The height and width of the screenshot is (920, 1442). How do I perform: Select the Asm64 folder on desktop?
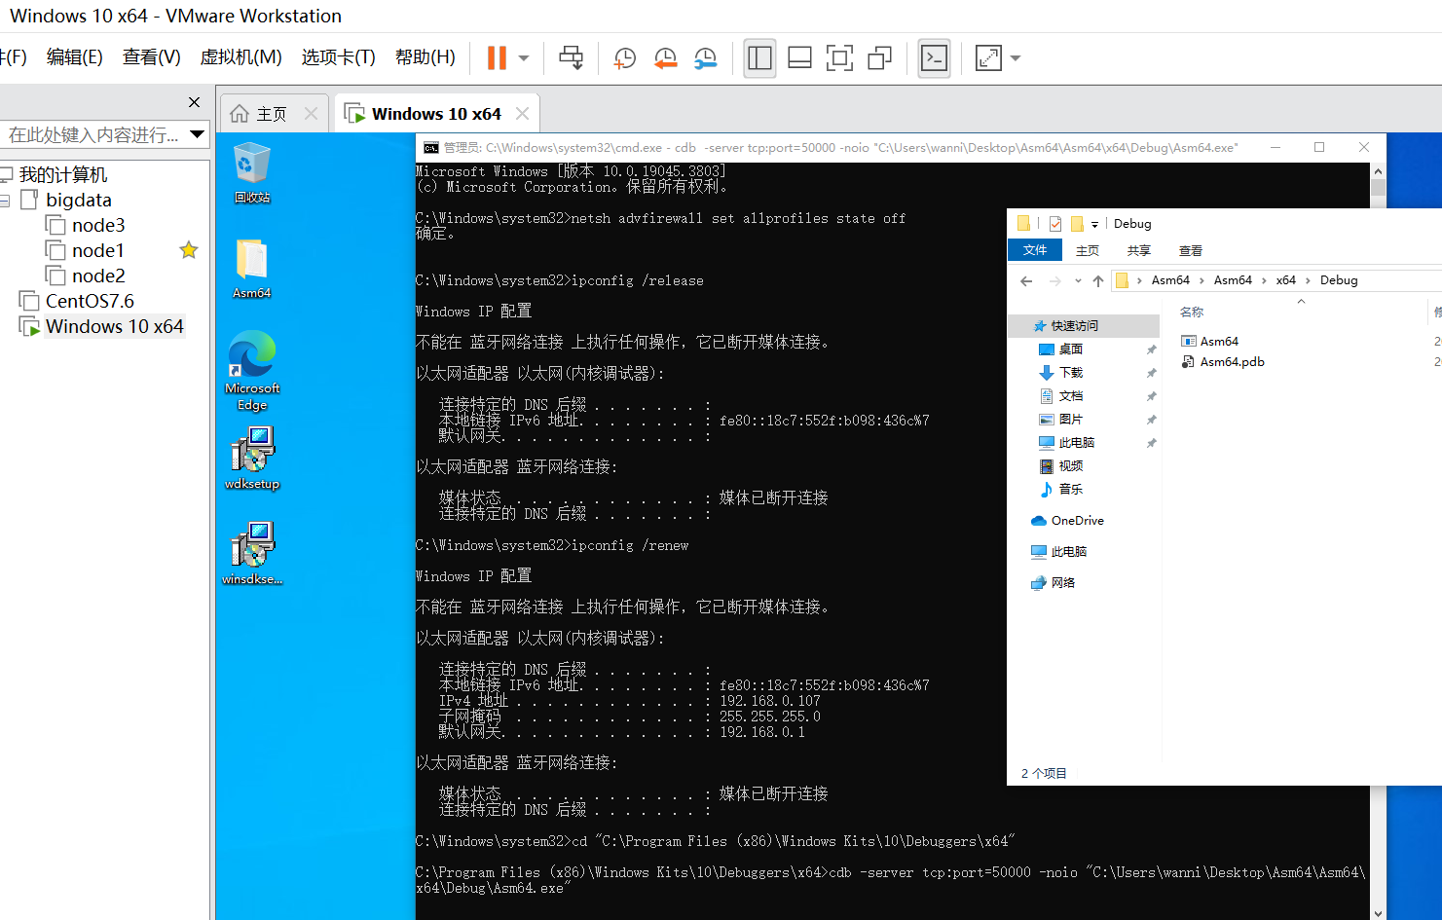tap(252, 269)
